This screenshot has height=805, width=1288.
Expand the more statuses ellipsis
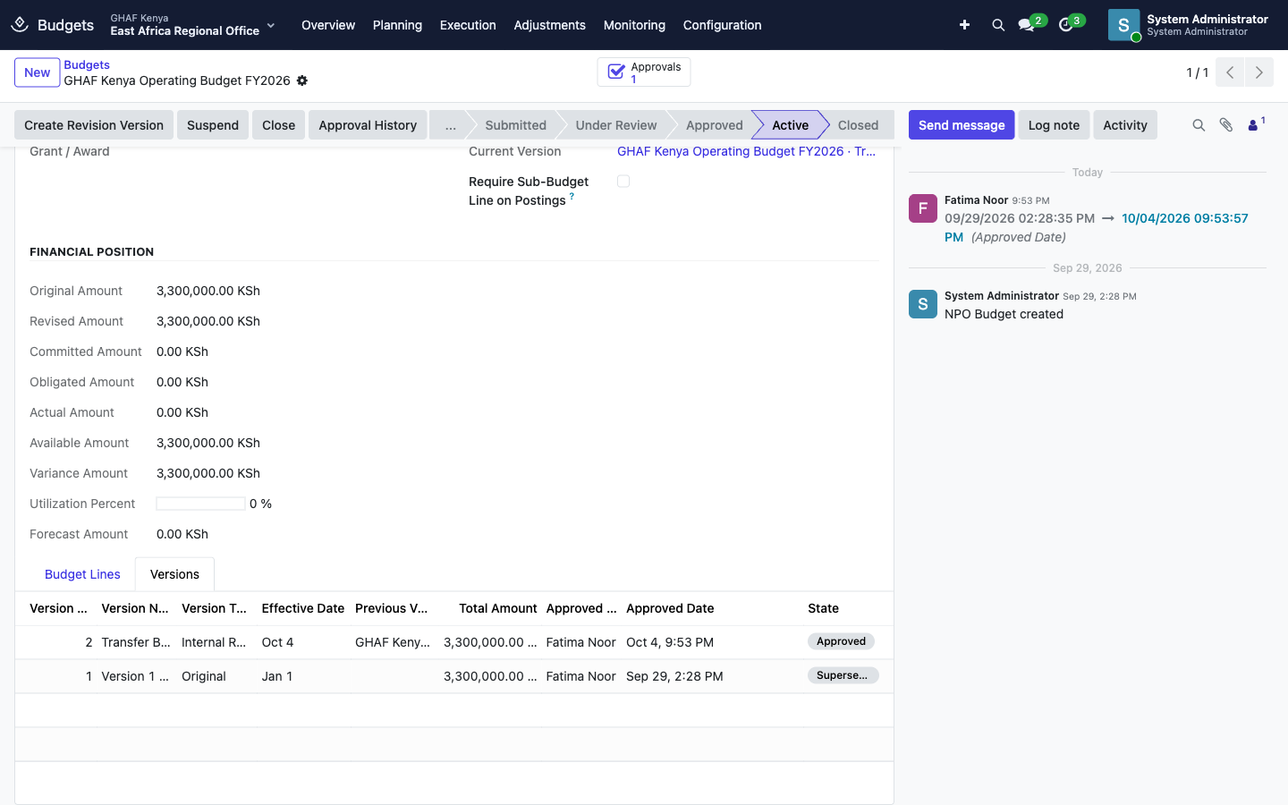pos(451,125)
